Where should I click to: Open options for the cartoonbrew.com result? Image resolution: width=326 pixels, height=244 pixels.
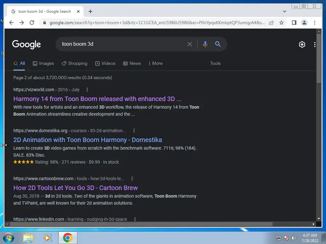click(132, 179)
